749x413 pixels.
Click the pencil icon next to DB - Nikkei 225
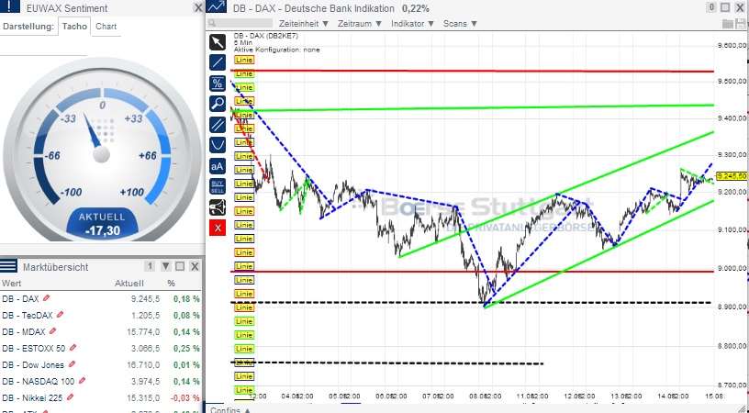[x=71, y=396]
